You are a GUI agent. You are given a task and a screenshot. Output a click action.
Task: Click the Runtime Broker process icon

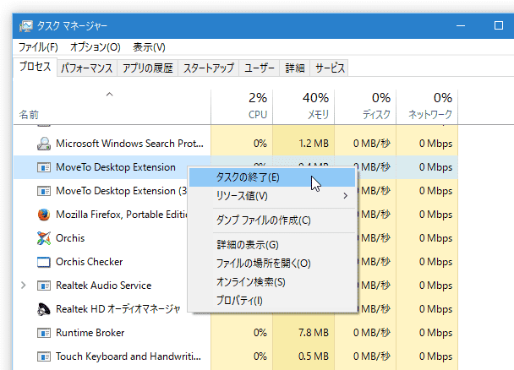click(x=44, y=333)
